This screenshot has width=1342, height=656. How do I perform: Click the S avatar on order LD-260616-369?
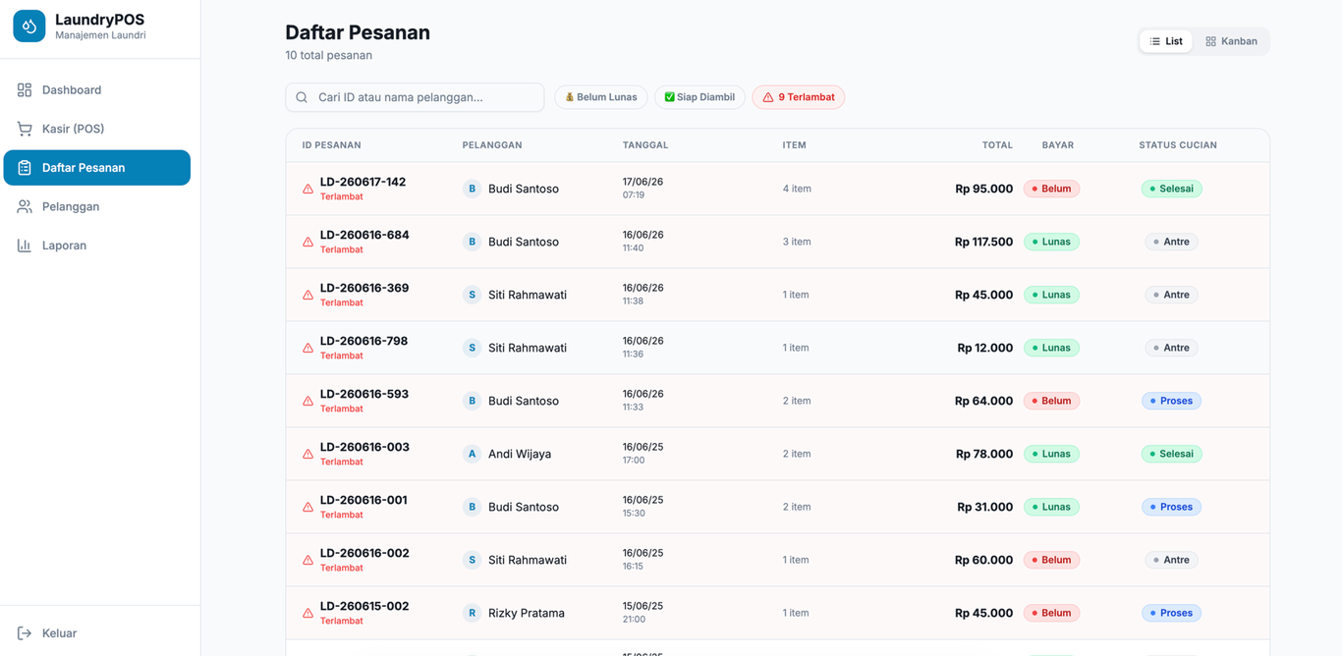[472, 295]
